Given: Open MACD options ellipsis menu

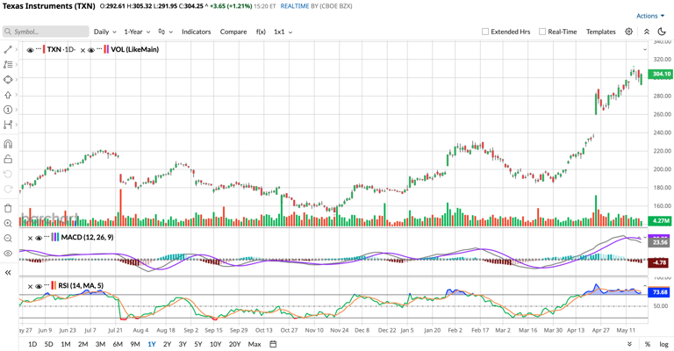Looking at the screenshot, I should click(47, 236).
